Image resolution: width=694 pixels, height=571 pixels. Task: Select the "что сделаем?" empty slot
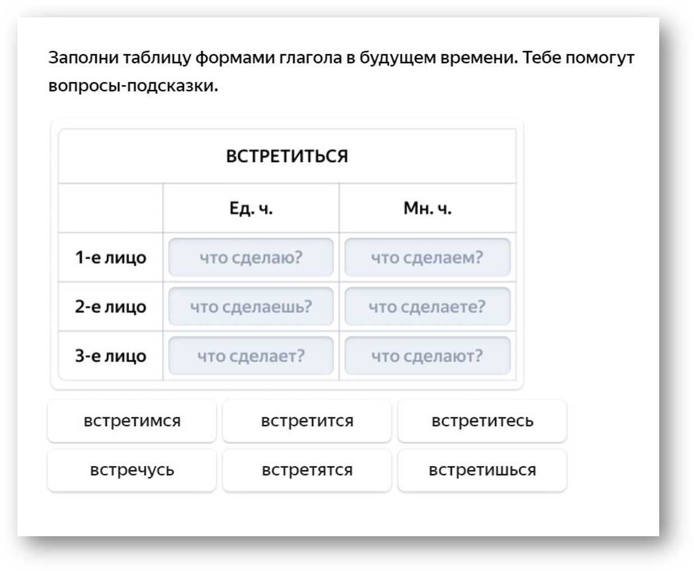pyautogui.click(x=427, y=257)
